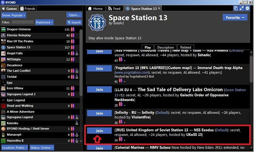
Task: Switch to the Friends tab
Action: (27, 9)
